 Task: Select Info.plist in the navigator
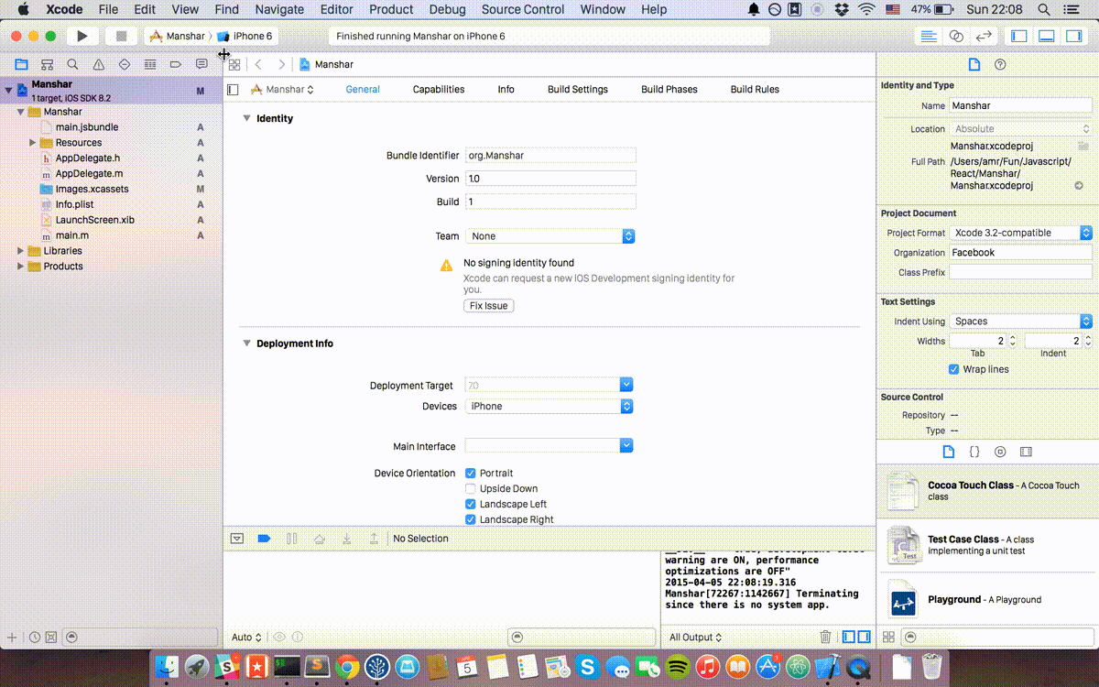pyautogui.click(x=74, y=204)
